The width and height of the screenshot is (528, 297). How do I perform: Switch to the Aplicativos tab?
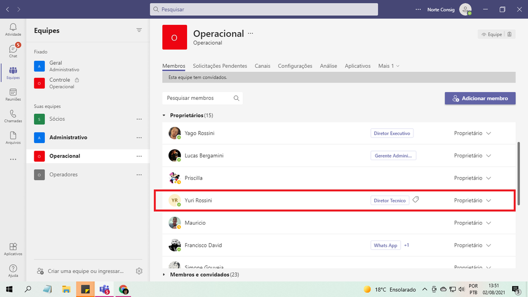point(358,66)
